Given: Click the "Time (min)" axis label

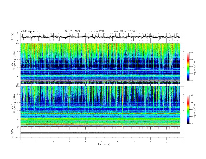Looking at the screenshot, I should click(104, 144).
